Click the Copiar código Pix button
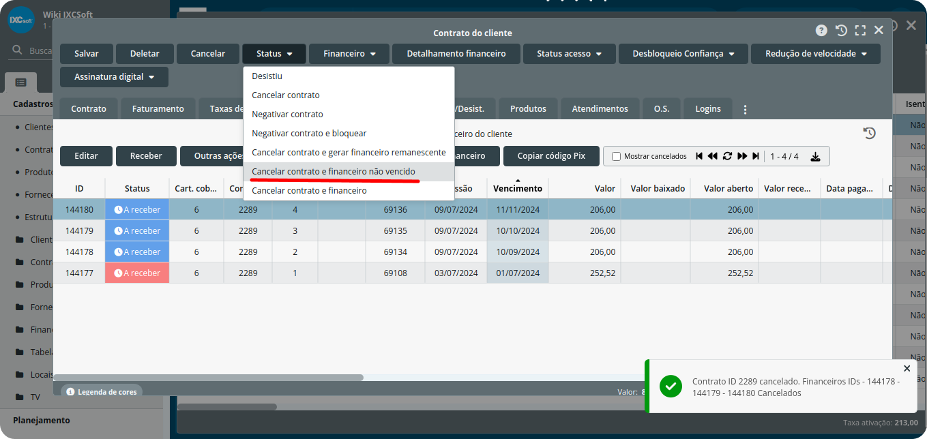This screenshot has width=927, height=439. tap(551, 156)
